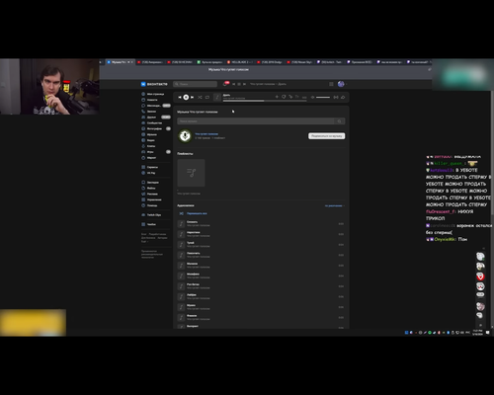The height and width of the screenshot is (395, 494).
Task: Click the magnifier icon in music search
Action: click(x=340, y=121)
